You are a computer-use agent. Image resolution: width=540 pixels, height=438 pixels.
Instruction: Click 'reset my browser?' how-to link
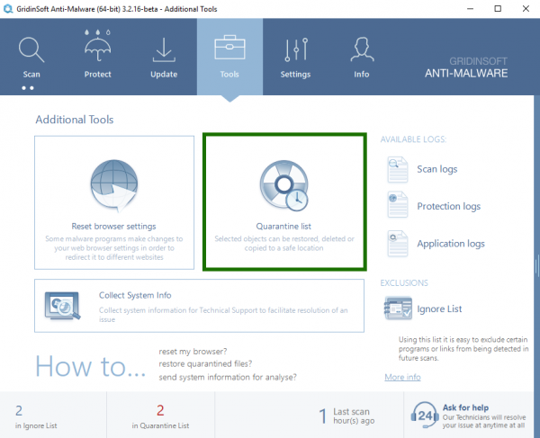pos(193,352)
